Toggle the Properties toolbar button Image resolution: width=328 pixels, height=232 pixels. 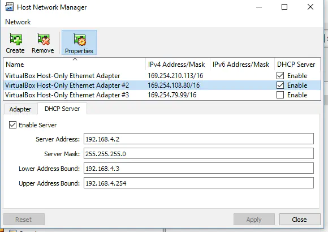[79, 42]
